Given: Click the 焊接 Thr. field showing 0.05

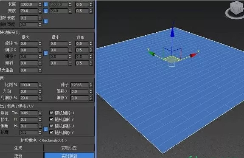Looking at the screenshot, I should pyautogui.click(x=29, y=113).
